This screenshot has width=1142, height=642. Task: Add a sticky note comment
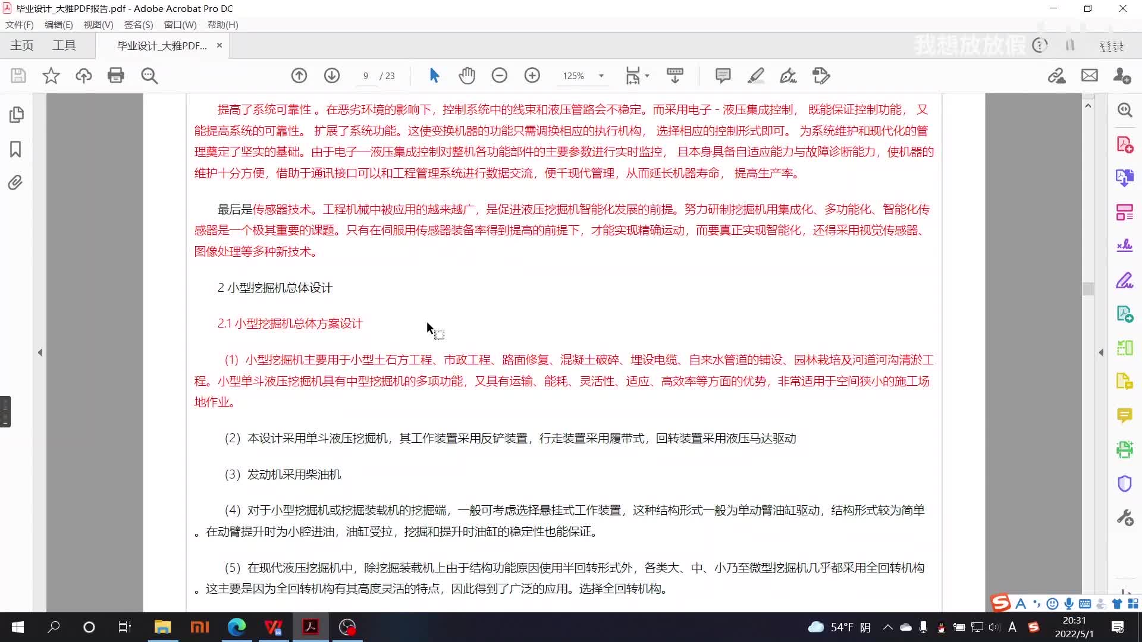[x=723, y=75]
